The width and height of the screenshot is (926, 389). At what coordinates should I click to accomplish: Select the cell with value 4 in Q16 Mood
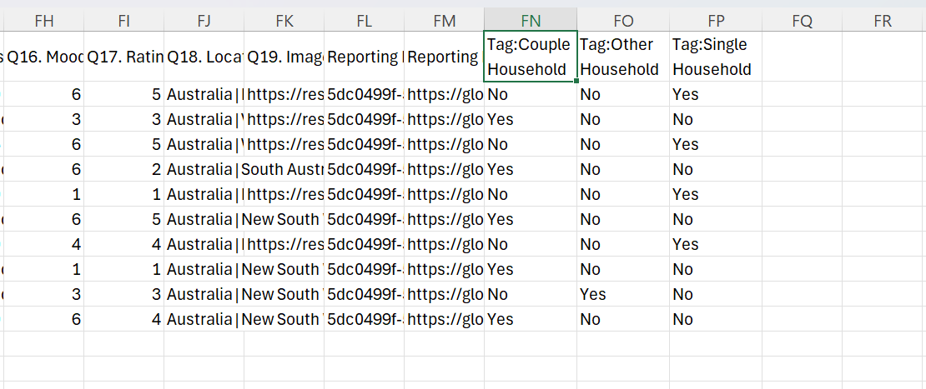tap(43, 244)
